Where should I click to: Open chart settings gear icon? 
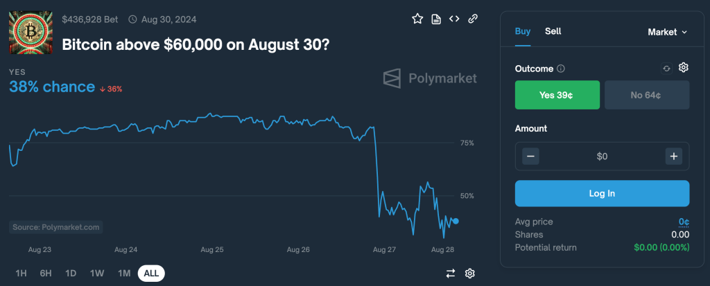point(469,274)
